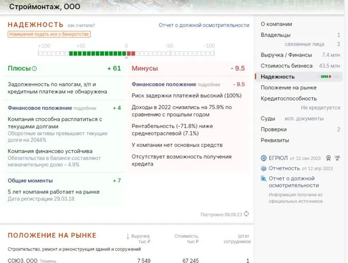Open Отчет о должной осмотрительности top link
This screenshot has width=348, height=263.
pos(204,25)
